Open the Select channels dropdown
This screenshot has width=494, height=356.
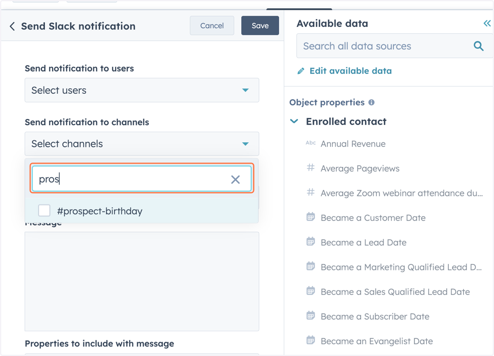pos(142,144)
